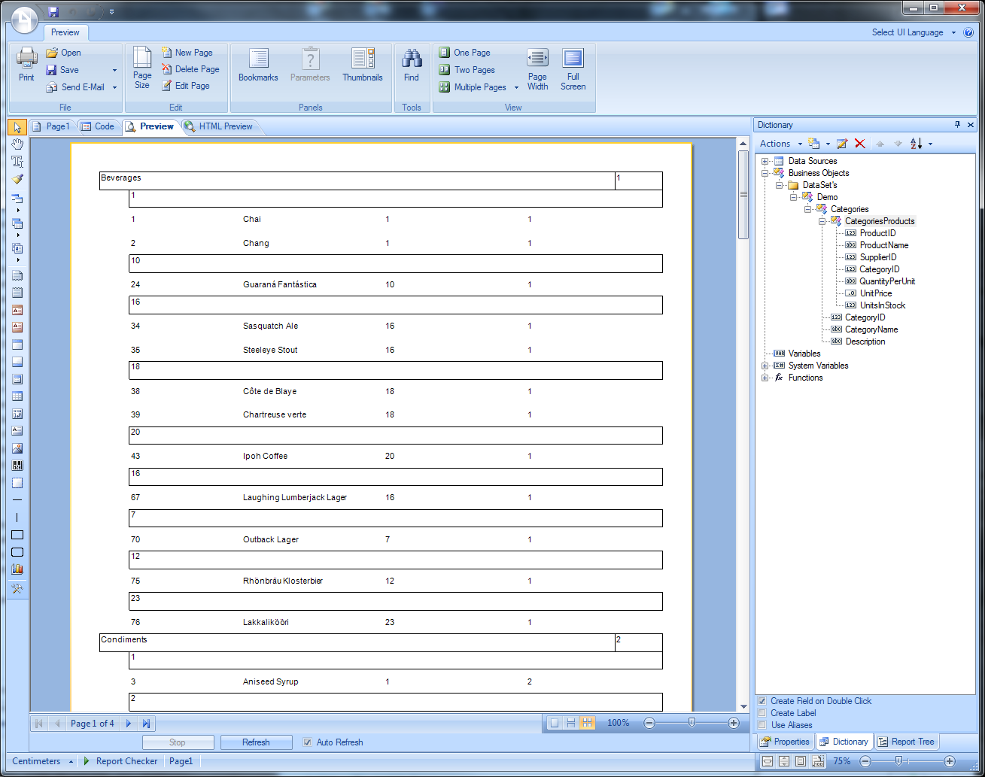Enable the Create Label checkbox
This screenshot has height=777, width=985.
762,713
